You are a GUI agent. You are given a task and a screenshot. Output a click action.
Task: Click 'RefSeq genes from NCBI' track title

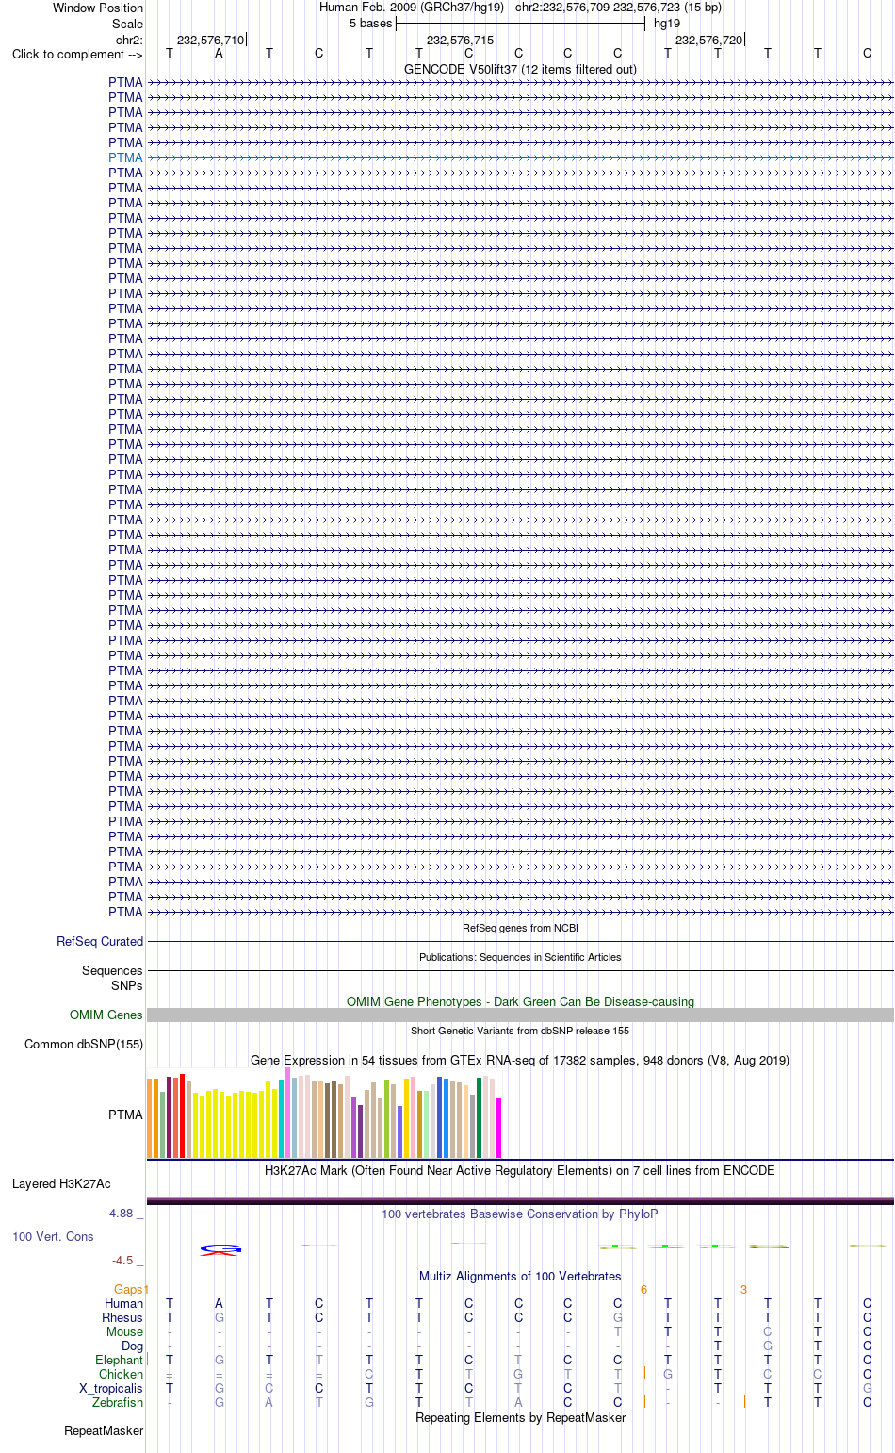(520, 928)
